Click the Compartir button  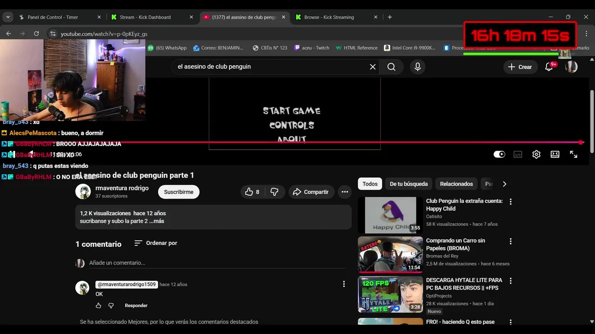click(x=311, y=192)
